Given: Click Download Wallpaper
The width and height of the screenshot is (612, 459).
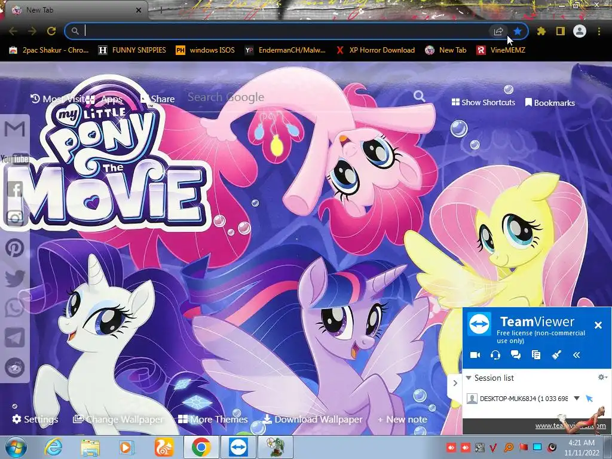Looking at the screenshot, I should (312, 419).
